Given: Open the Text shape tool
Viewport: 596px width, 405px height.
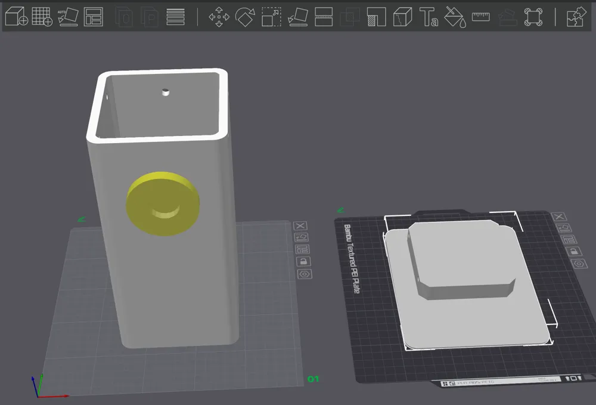Looking at the screenshot, I should point(429,17).
